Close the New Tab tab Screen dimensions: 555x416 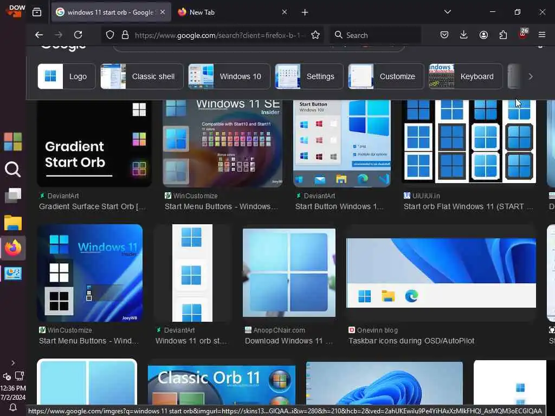click(284, 12)
